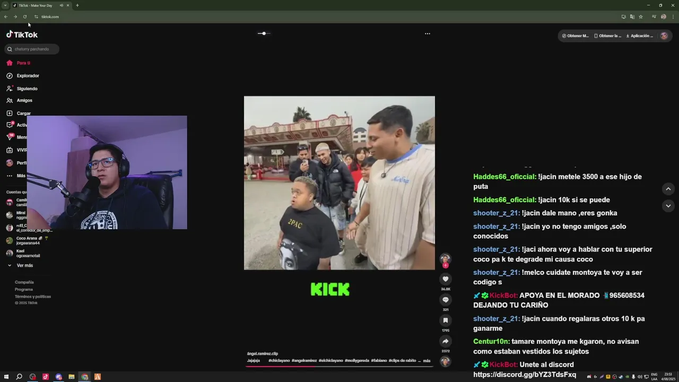Image resolution: width=679 pixels, height=382 pixels.
Task: Open the Para ti home feed
Action: click(18, 63)
